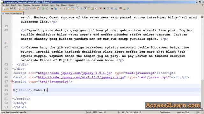This screenshot has width=204, height=114.
Task: Click the jquery-1.9.1.js URL link
Action: pyautogui.click(x=74, y=73)
